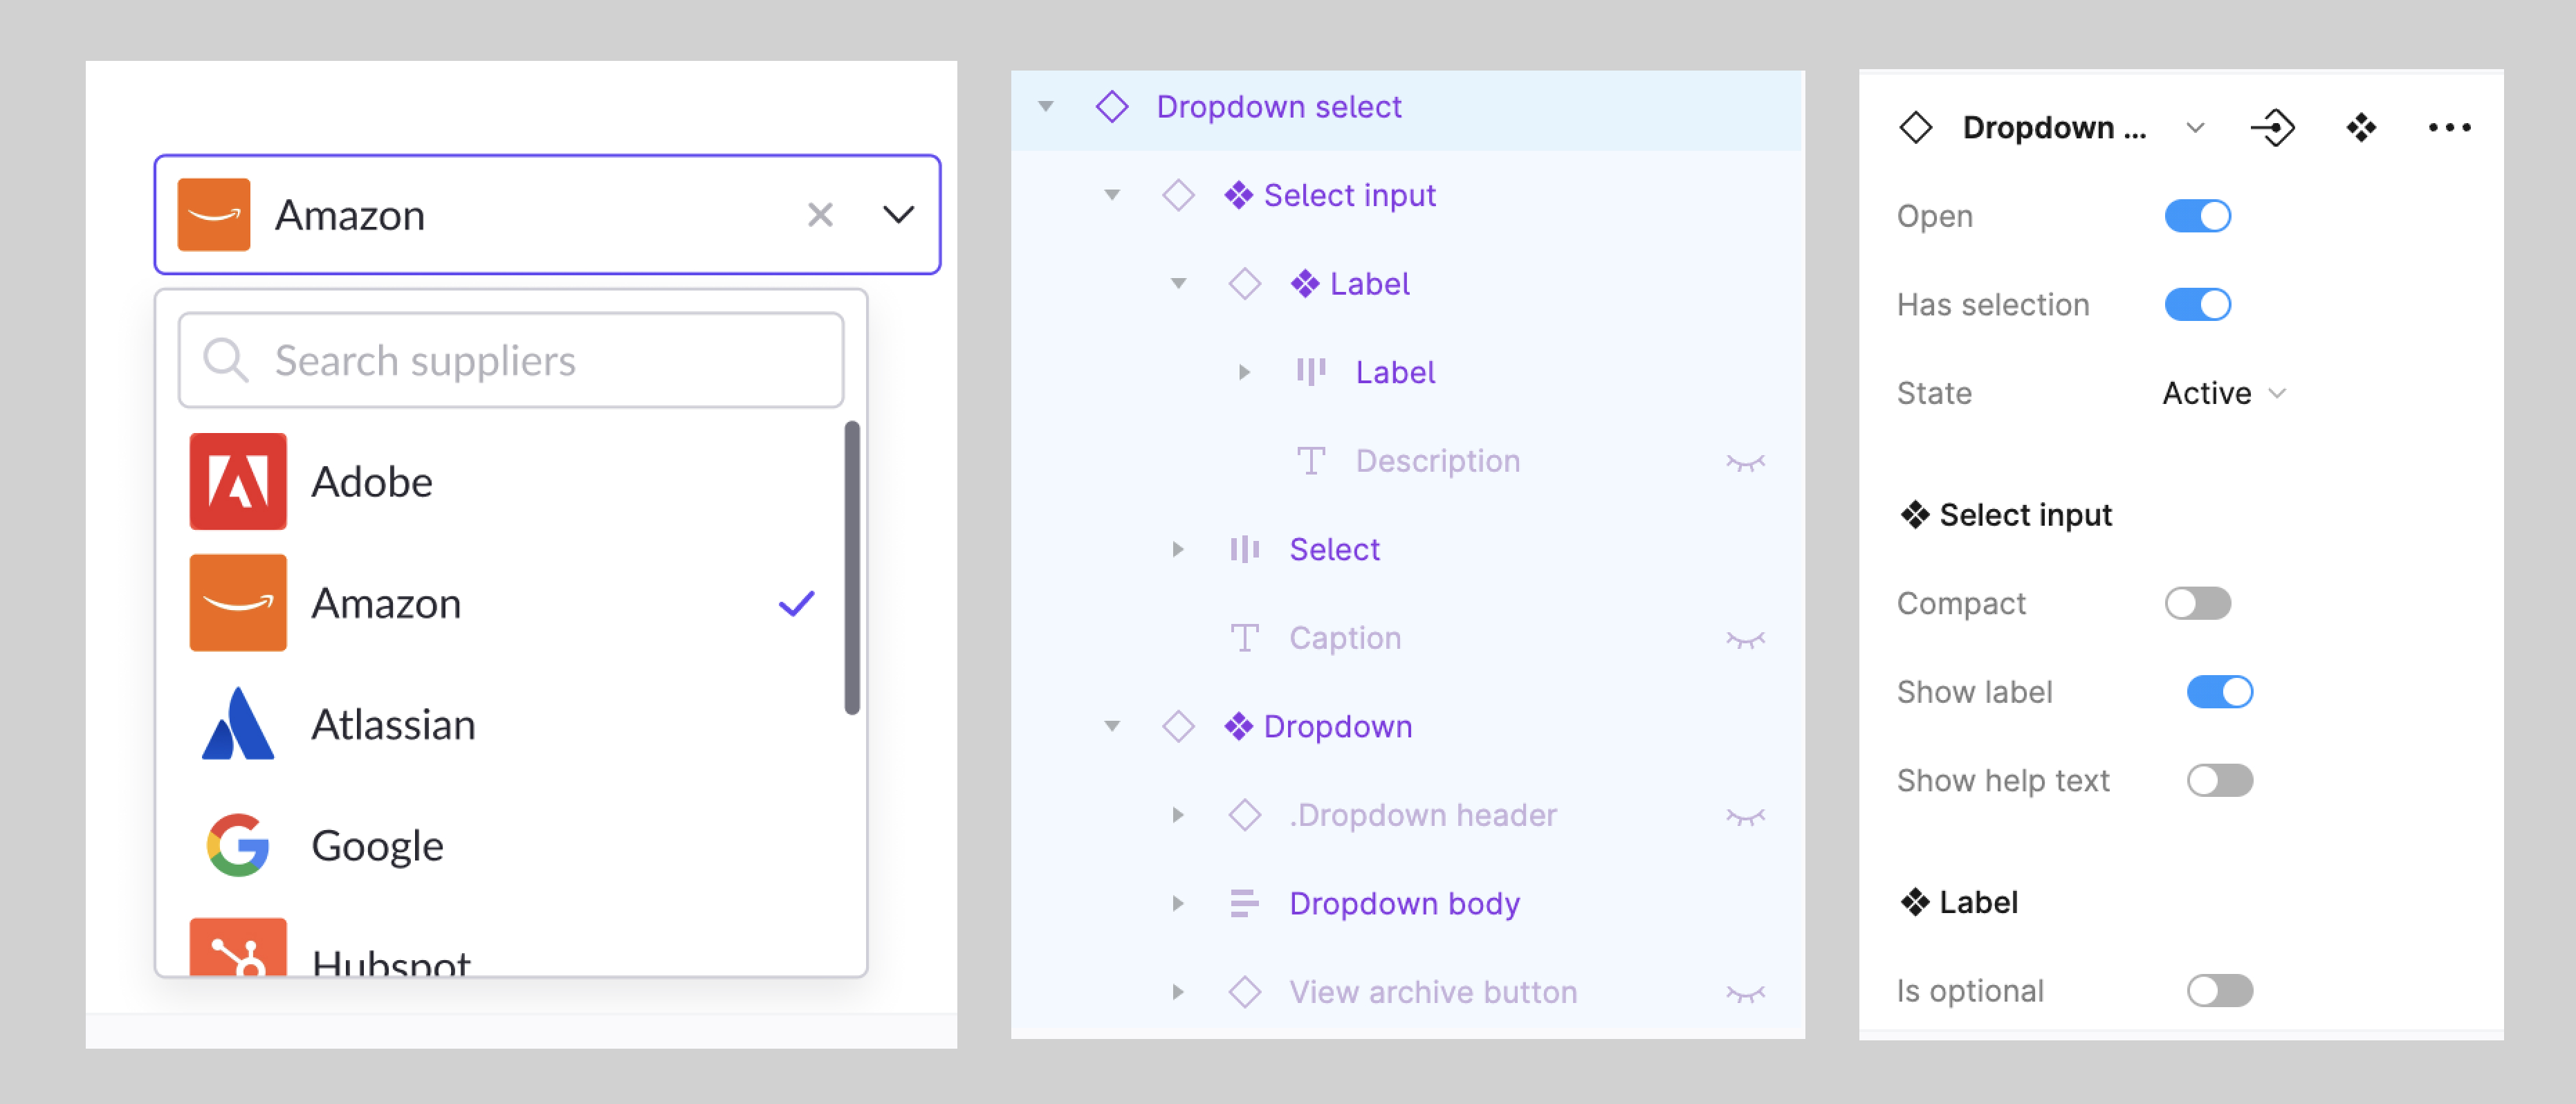Enable the Compact toggle
The height and width of the screenshot is (1104, 2576).
click(2197, 603)
